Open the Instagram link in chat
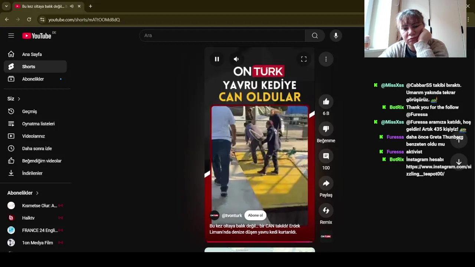Viewport: 475px width, 267px height. pos(439,170)
